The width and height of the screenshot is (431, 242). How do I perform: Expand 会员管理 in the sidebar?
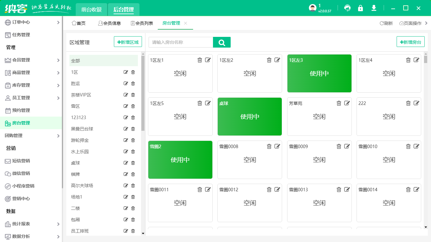click(58, 60)
